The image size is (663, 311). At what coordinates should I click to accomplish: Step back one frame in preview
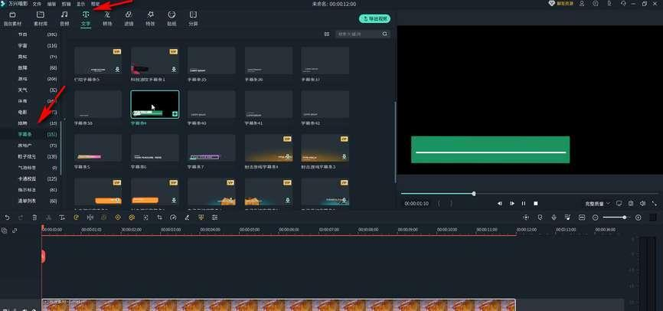[500, 204]
